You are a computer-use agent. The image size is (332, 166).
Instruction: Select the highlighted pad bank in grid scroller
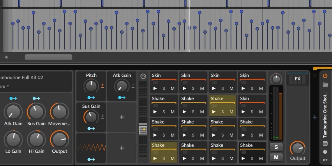[143, 130]
